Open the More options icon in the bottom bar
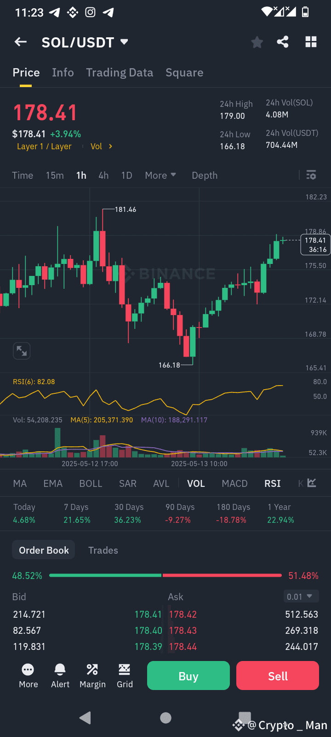331x737 pixels. click(x=28, y=676)
